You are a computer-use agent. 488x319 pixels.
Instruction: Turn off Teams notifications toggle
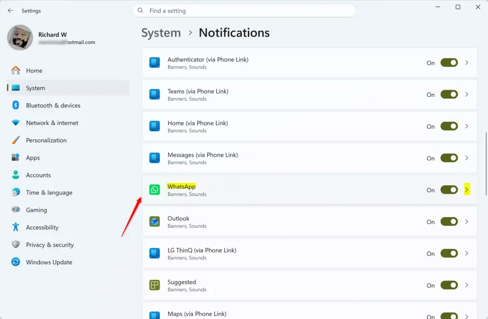coord(449,94)
